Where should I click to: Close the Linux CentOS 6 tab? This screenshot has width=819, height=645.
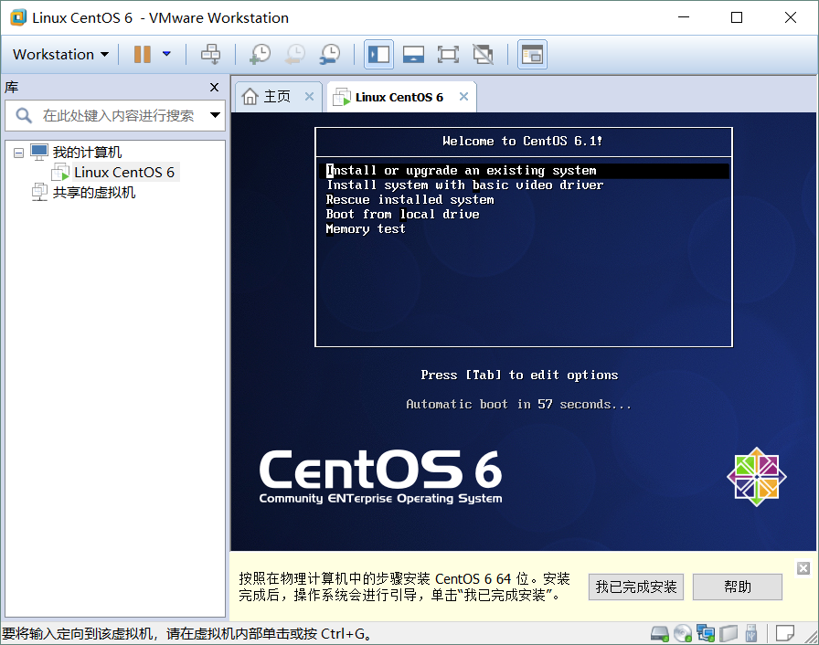(463, 97)
